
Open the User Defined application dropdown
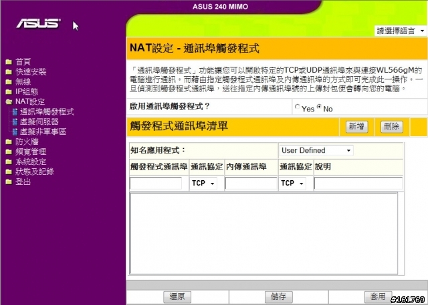(x=316, y=150)
